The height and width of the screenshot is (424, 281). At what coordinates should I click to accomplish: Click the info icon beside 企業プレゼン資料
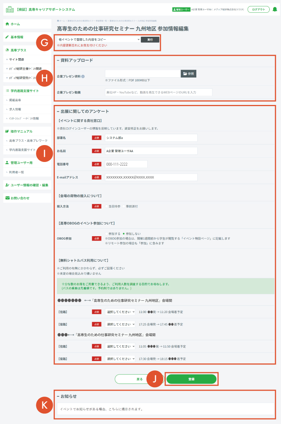tap(83, 76)
